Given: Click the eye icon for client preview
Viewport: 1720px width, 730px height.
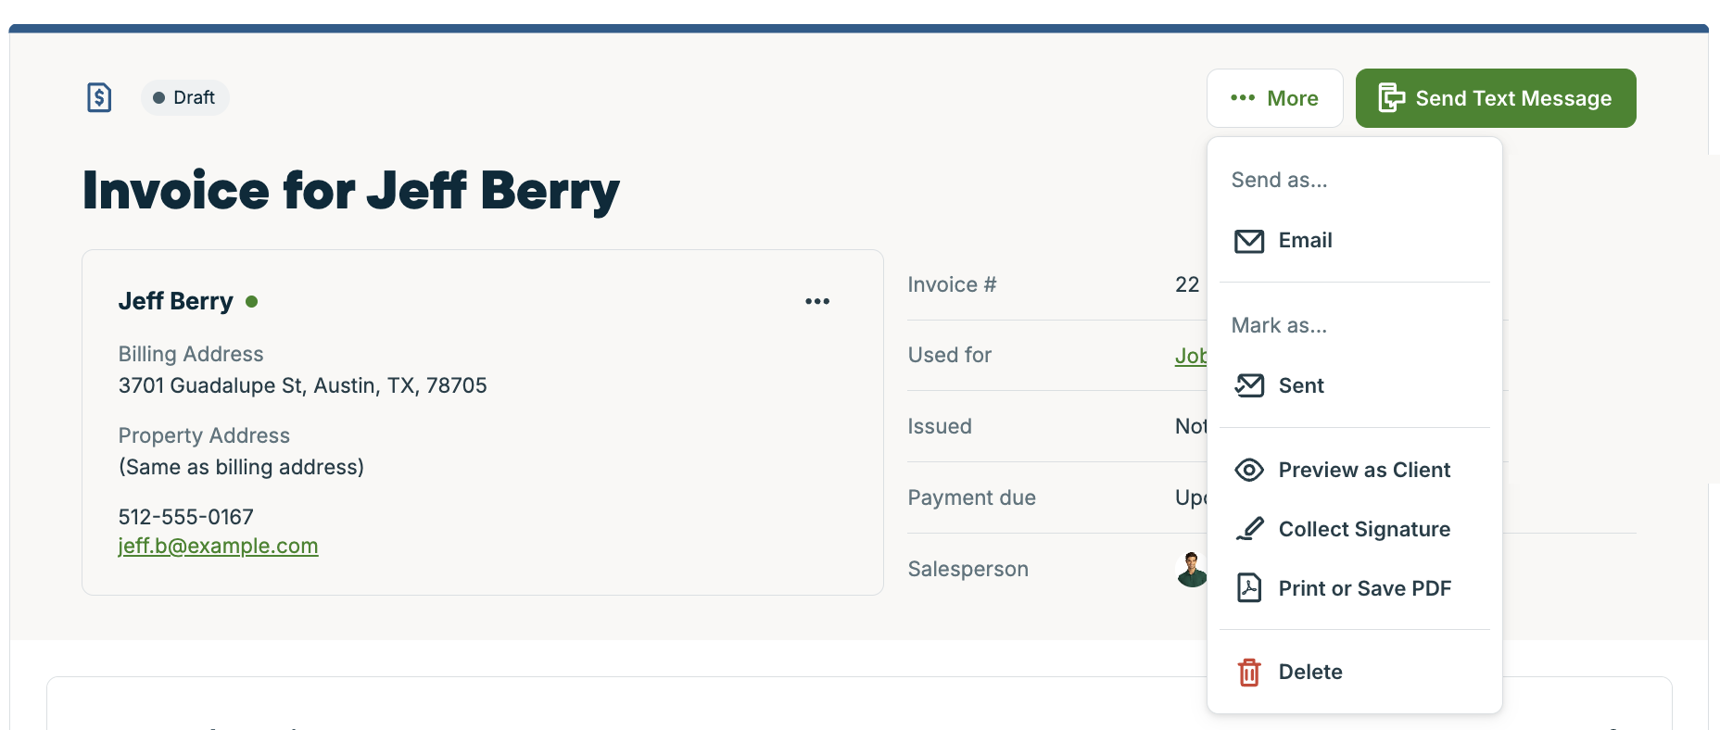Looking at the screenshot, I should coord(1248,471).
